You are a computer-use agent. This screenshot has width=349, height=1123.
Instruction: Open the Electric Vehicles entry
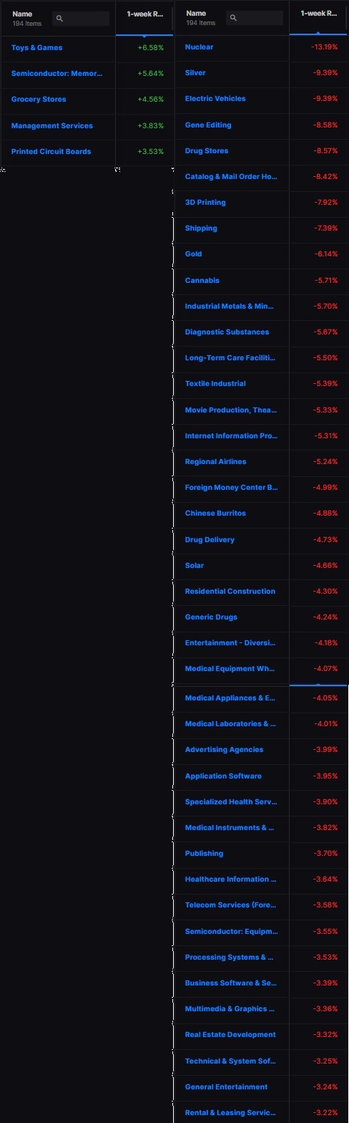click(x=215, y=99)
